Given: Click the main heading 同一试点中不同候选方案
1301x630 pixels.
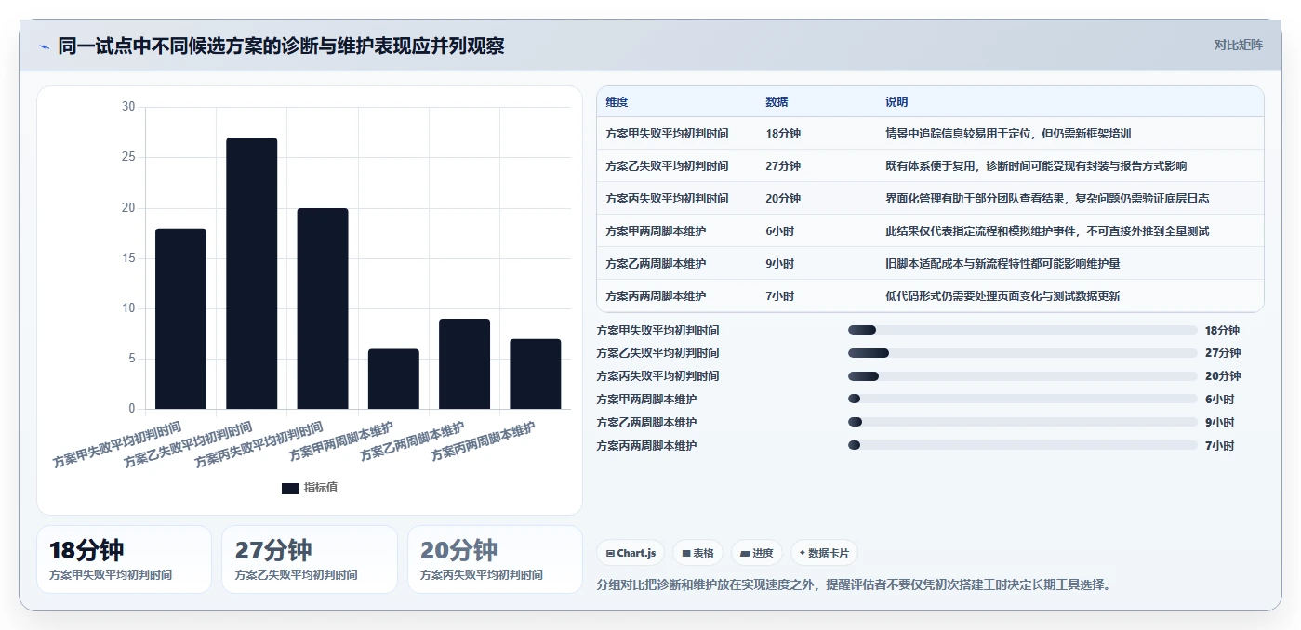Looking at the screenshot, I should click(x=281, y=46).
